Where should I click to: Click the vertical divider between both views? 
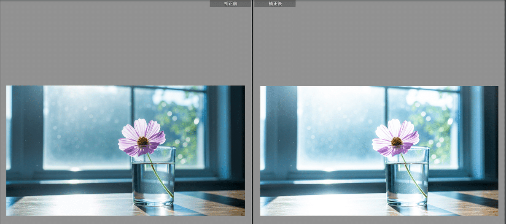click(253, 112)
